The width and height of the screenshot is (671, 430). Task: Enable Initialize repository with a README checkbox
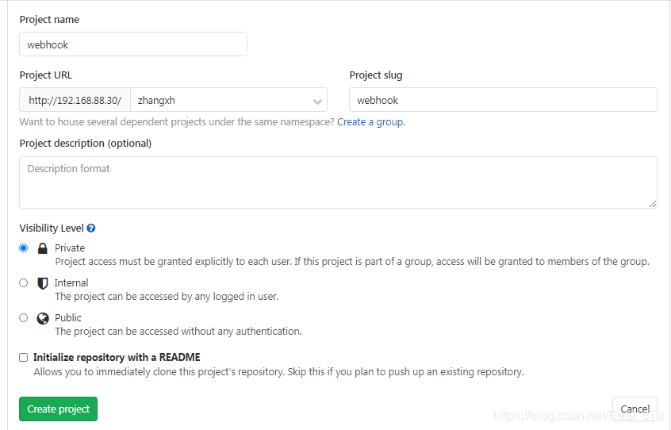click(x=24, y=357)
